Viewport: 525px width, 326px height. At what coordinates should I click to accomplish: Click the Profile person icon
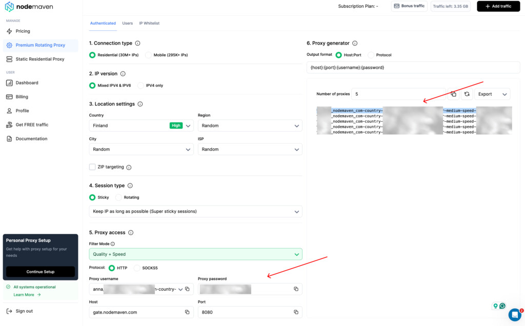coord(9,111)
